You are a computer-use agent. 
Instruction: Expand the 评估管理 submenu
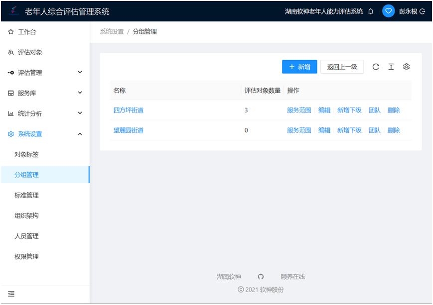tap(45, 73)
